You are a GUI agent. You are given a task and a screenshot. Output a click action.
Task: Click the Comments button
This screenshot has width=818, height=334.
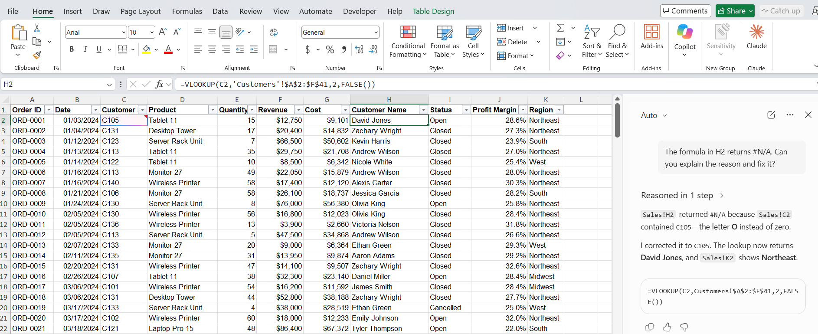point(685,11)
